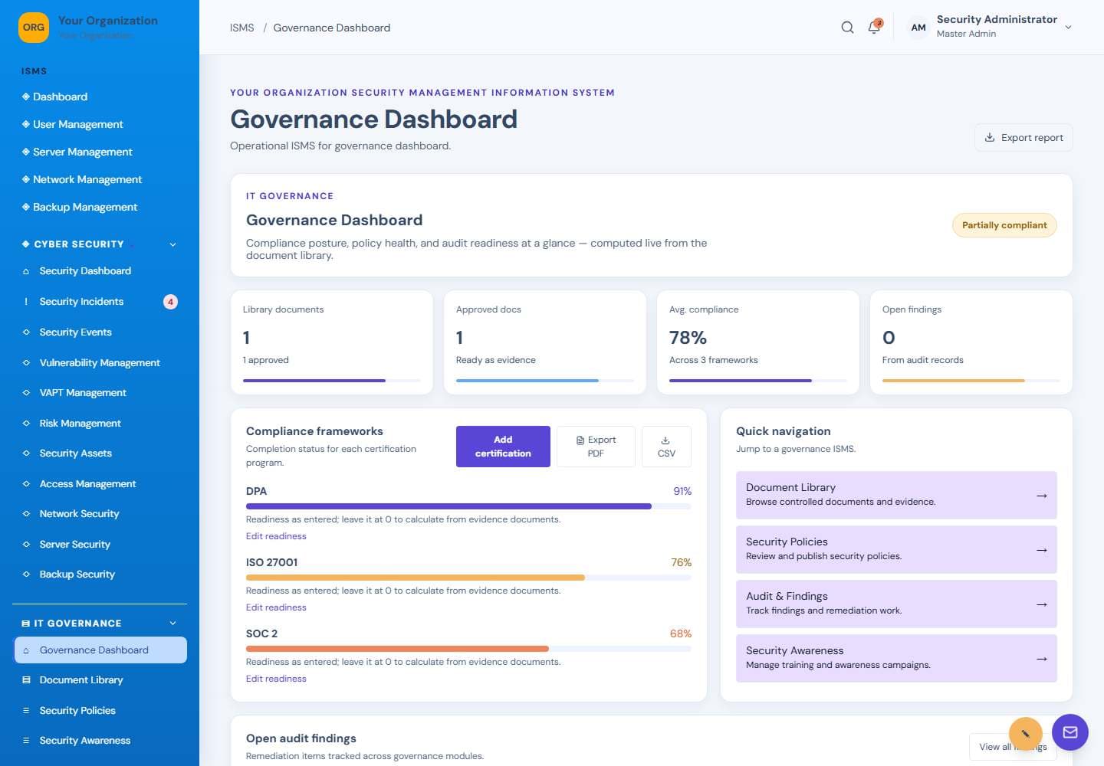Click the AM user avatar
The height and width of the screenshot is (766, 1104).
point(918,28)
